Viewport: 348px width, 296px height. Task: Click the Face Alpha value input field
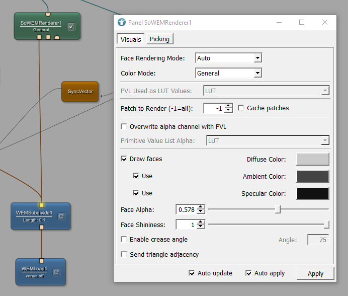click(186, 209)
